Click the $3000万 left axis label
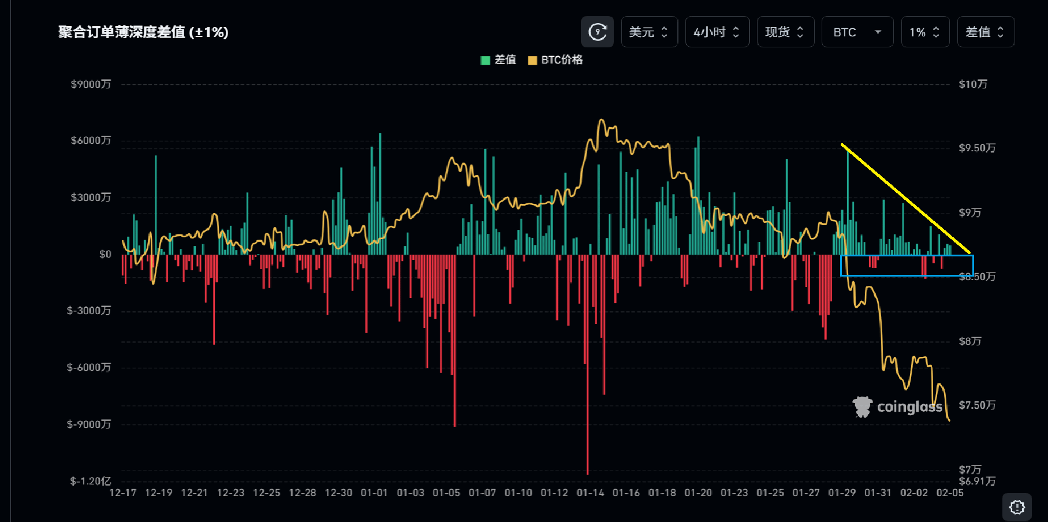This screenshot has height=522, width=1048. 91,197
